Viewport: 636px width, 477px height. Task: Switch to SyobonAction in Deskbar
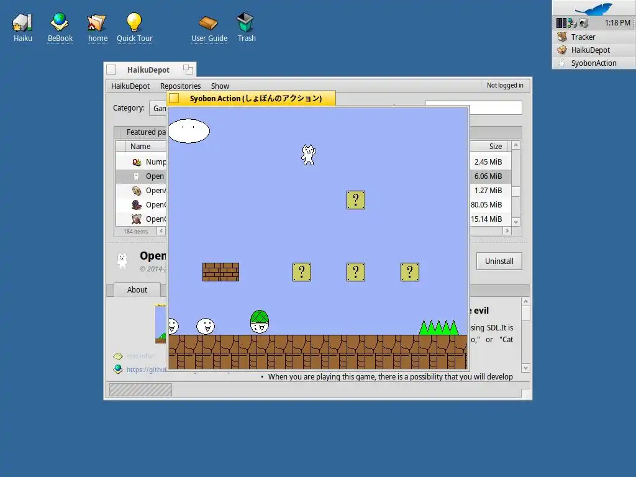594,63
